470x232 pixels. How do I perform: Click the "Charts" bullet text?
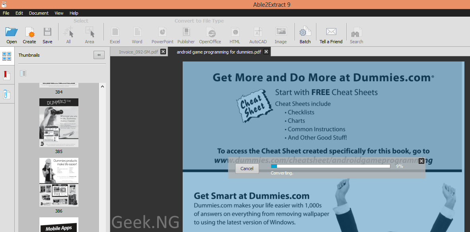[x=296, y=121]
